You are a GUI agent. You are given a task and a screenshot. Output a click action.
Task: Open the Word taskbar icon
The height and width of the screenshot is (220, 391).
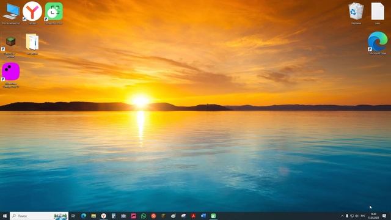pyautogui.click(x=203, y=216)
